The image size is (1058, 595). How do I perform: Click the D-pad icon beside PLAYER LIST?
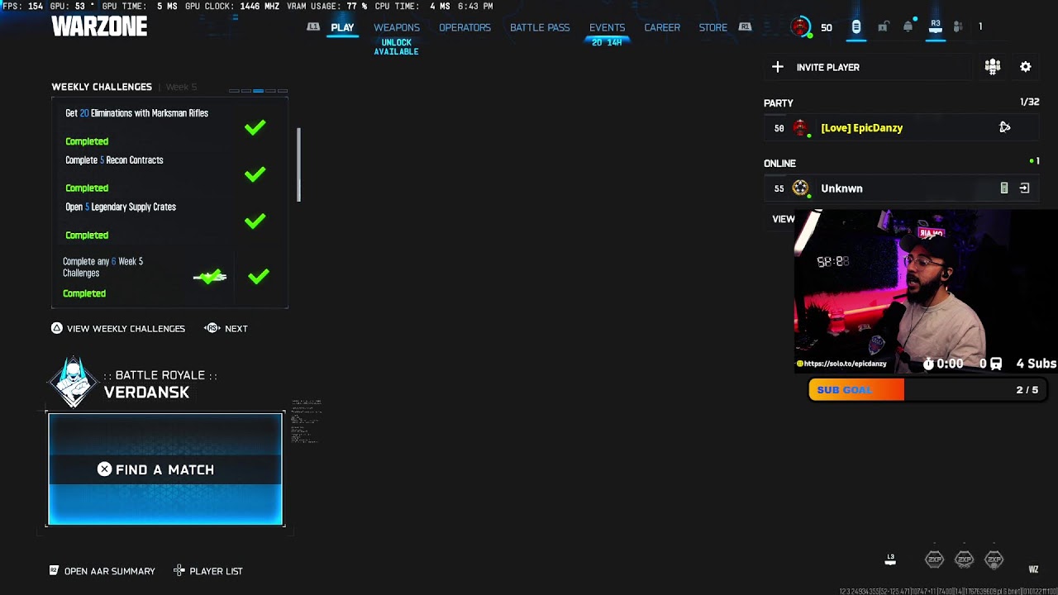(179, 570)
